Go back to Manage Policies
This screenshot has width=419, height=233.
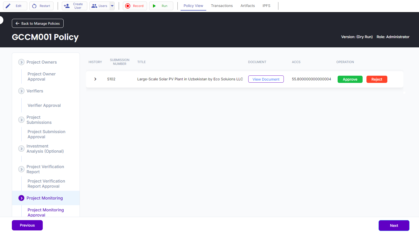click(x=38, y=23)
